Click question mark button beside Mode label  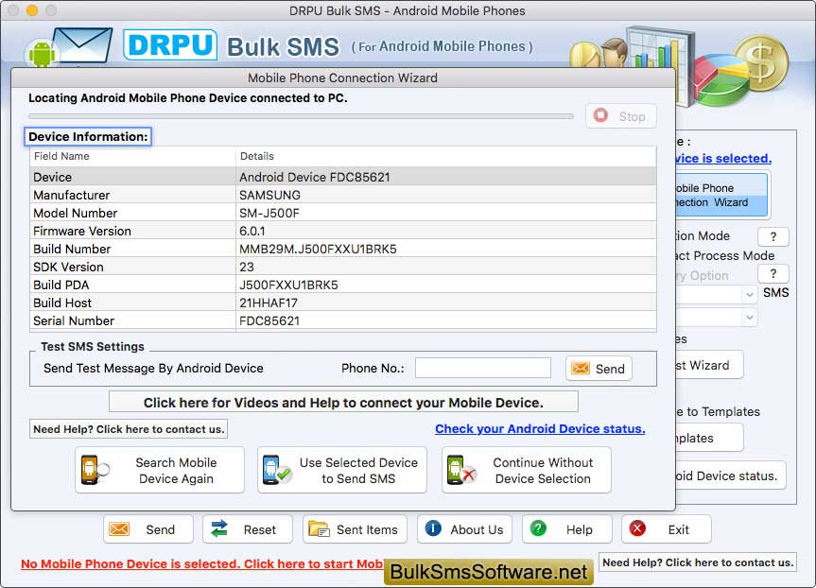click(773, 236)
